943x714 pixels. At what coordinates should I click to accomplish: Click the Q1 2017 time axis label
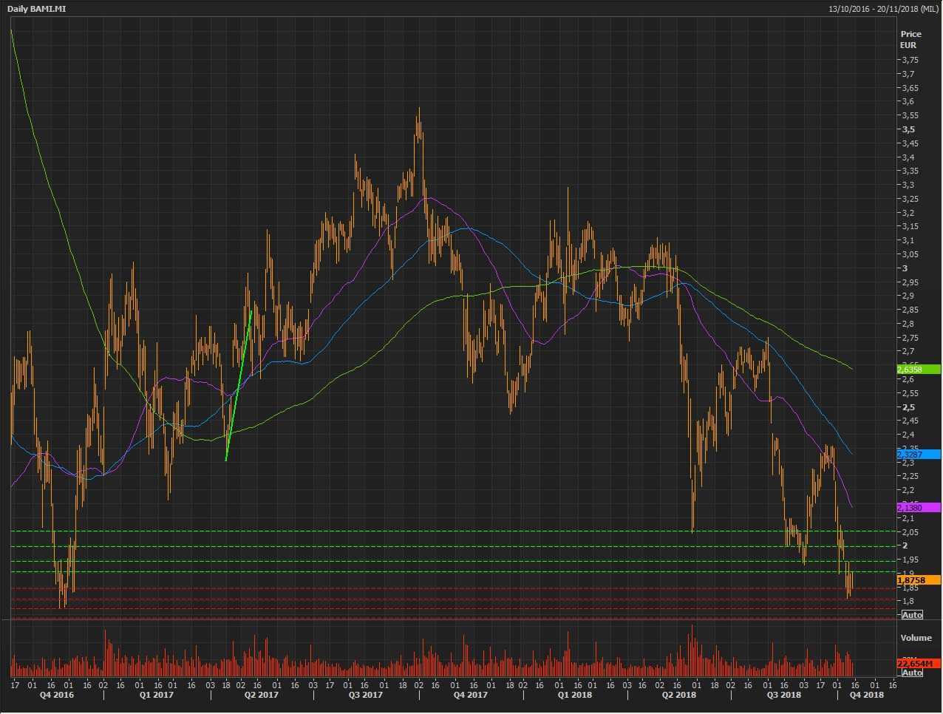pyautogui.click(x=156, y=695)
